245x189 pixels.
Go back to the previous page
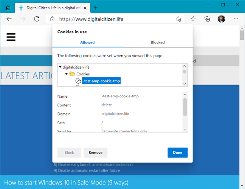click(9, 19)
